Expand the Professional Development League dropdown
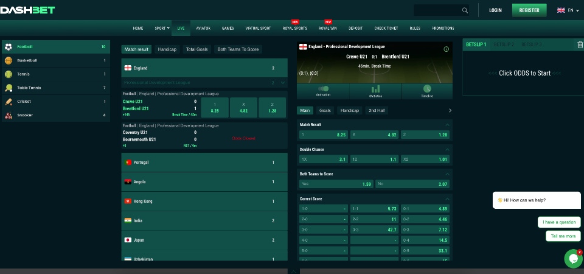Screen dimensions: 584x274 pos(283,83)
